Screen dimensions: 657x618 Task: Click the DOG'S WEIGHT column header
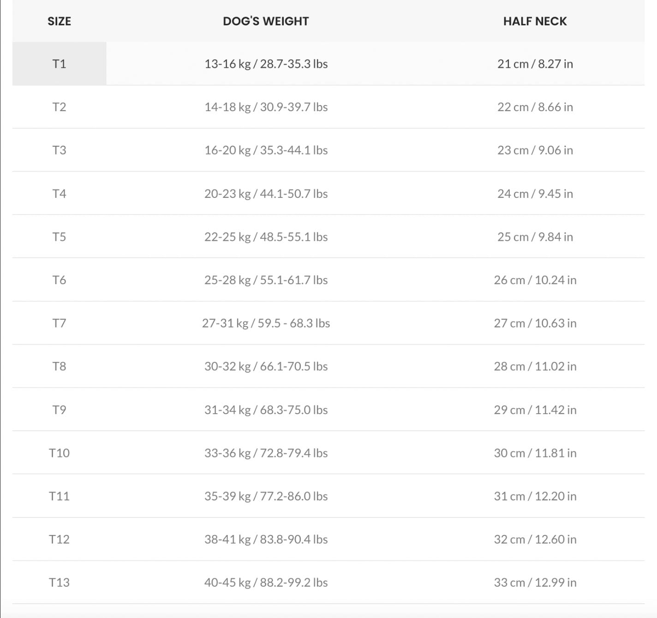coord(266,21)
